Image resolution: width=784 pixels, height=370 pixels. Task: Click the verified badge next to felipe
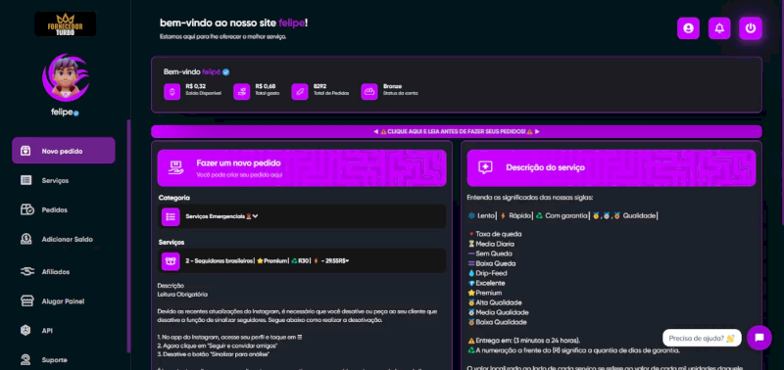tap(226, 71)
